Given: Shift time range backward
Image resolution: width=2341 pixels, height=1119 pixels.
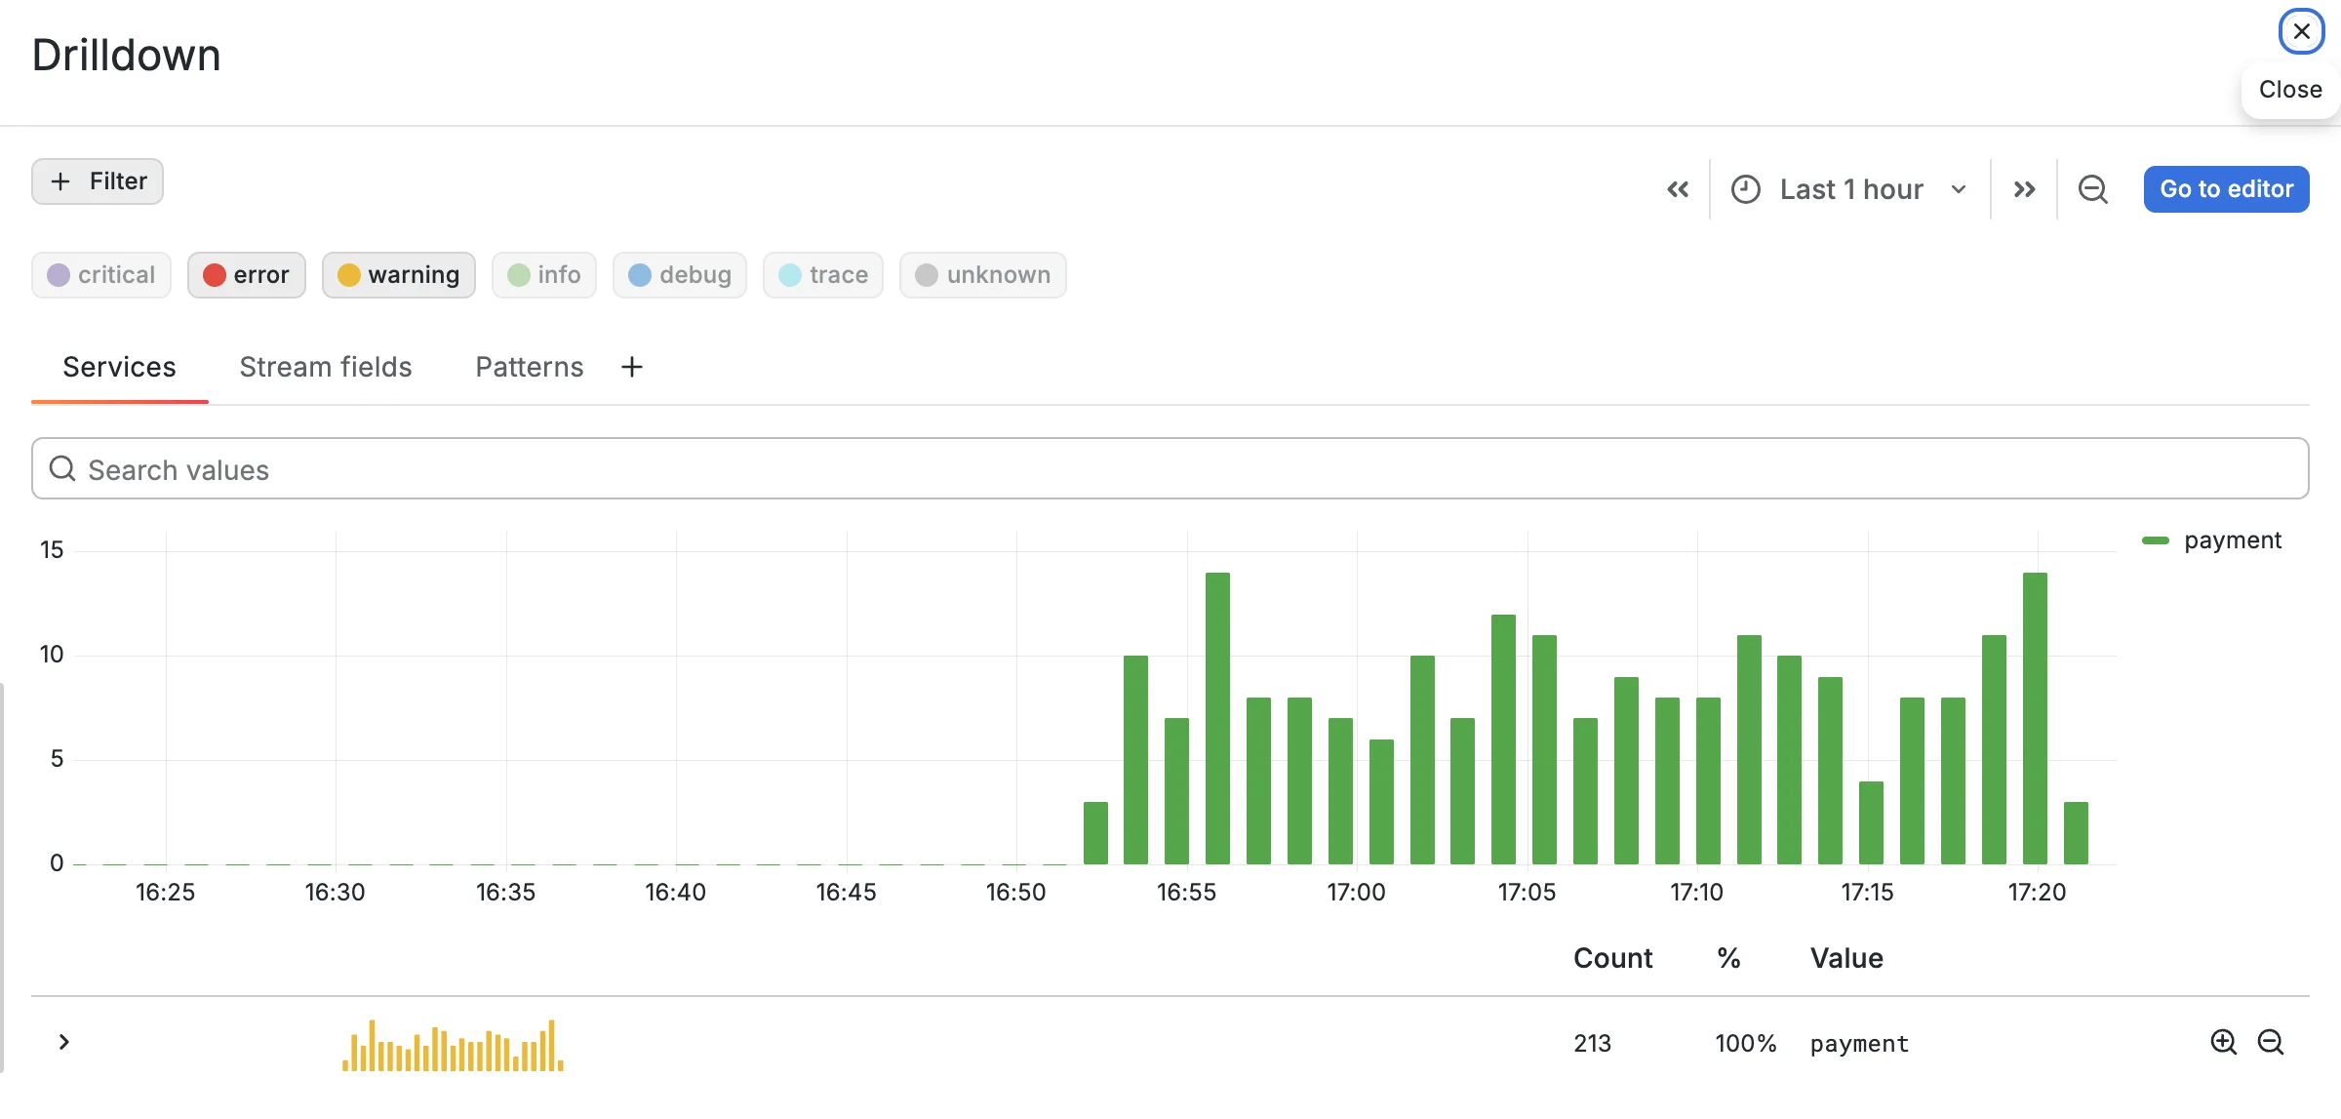Looking at the screenshot, I should pos(1678,189).
